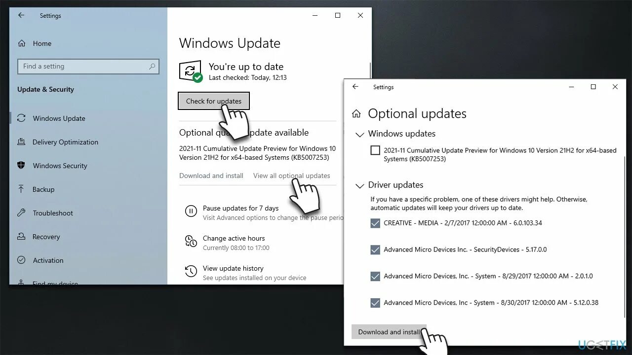Viewport: 632px width, 355px height.
Task: Click the Check for updates button
Action: (214, 101)
